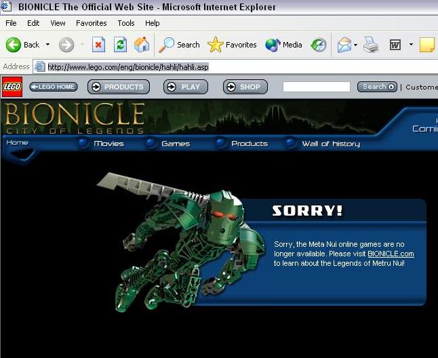
Task: Open Games in Bionicle navigation
Action: coord(176,144)
